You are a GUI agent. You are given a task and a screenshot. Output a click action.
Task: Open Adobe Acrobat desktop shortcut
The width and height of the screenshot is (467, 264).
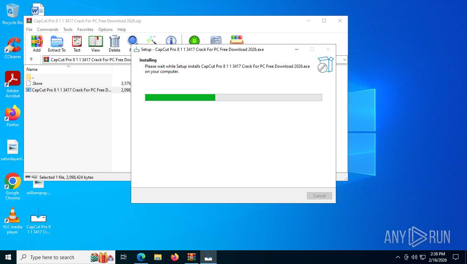[13, 85]
